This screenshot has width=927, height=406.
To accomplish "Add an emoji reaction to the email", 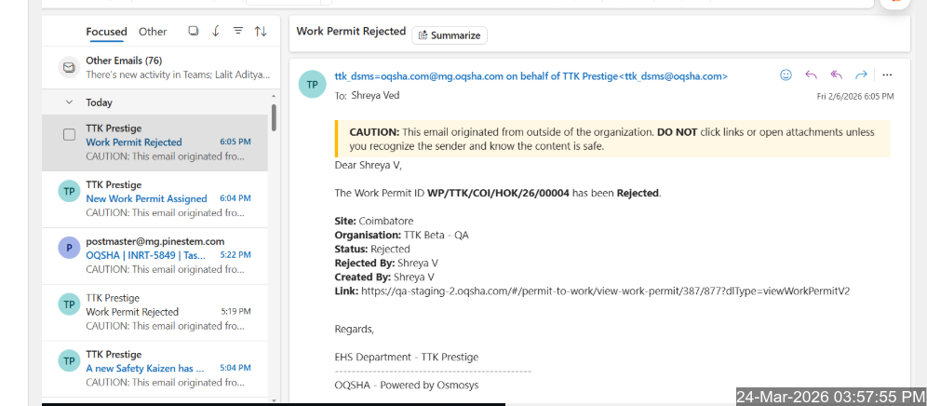I will (x=786, y=74).
